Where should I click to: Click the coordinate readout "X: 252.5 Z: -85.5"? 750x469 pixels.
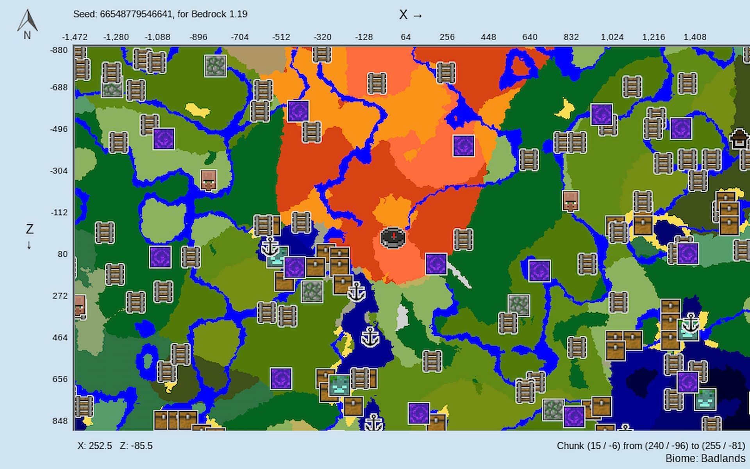click(x=115, y=446)
